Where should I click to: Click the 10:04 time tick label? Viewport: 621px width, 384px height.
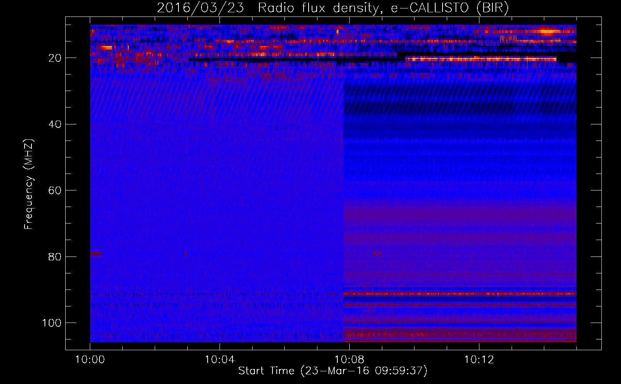[220, 360]
